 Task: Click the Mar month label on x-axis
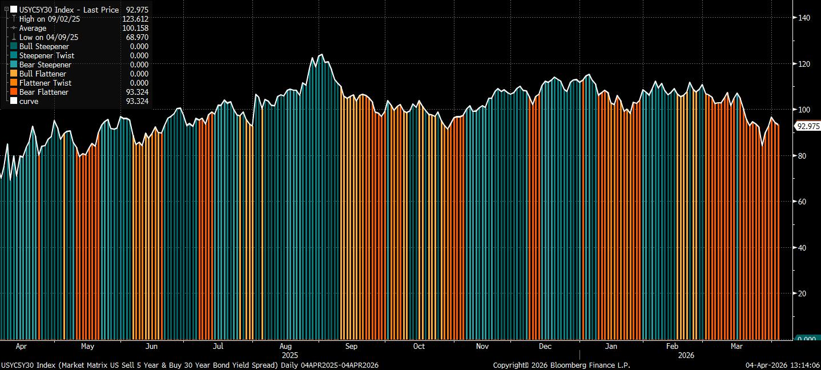point(737,346)
